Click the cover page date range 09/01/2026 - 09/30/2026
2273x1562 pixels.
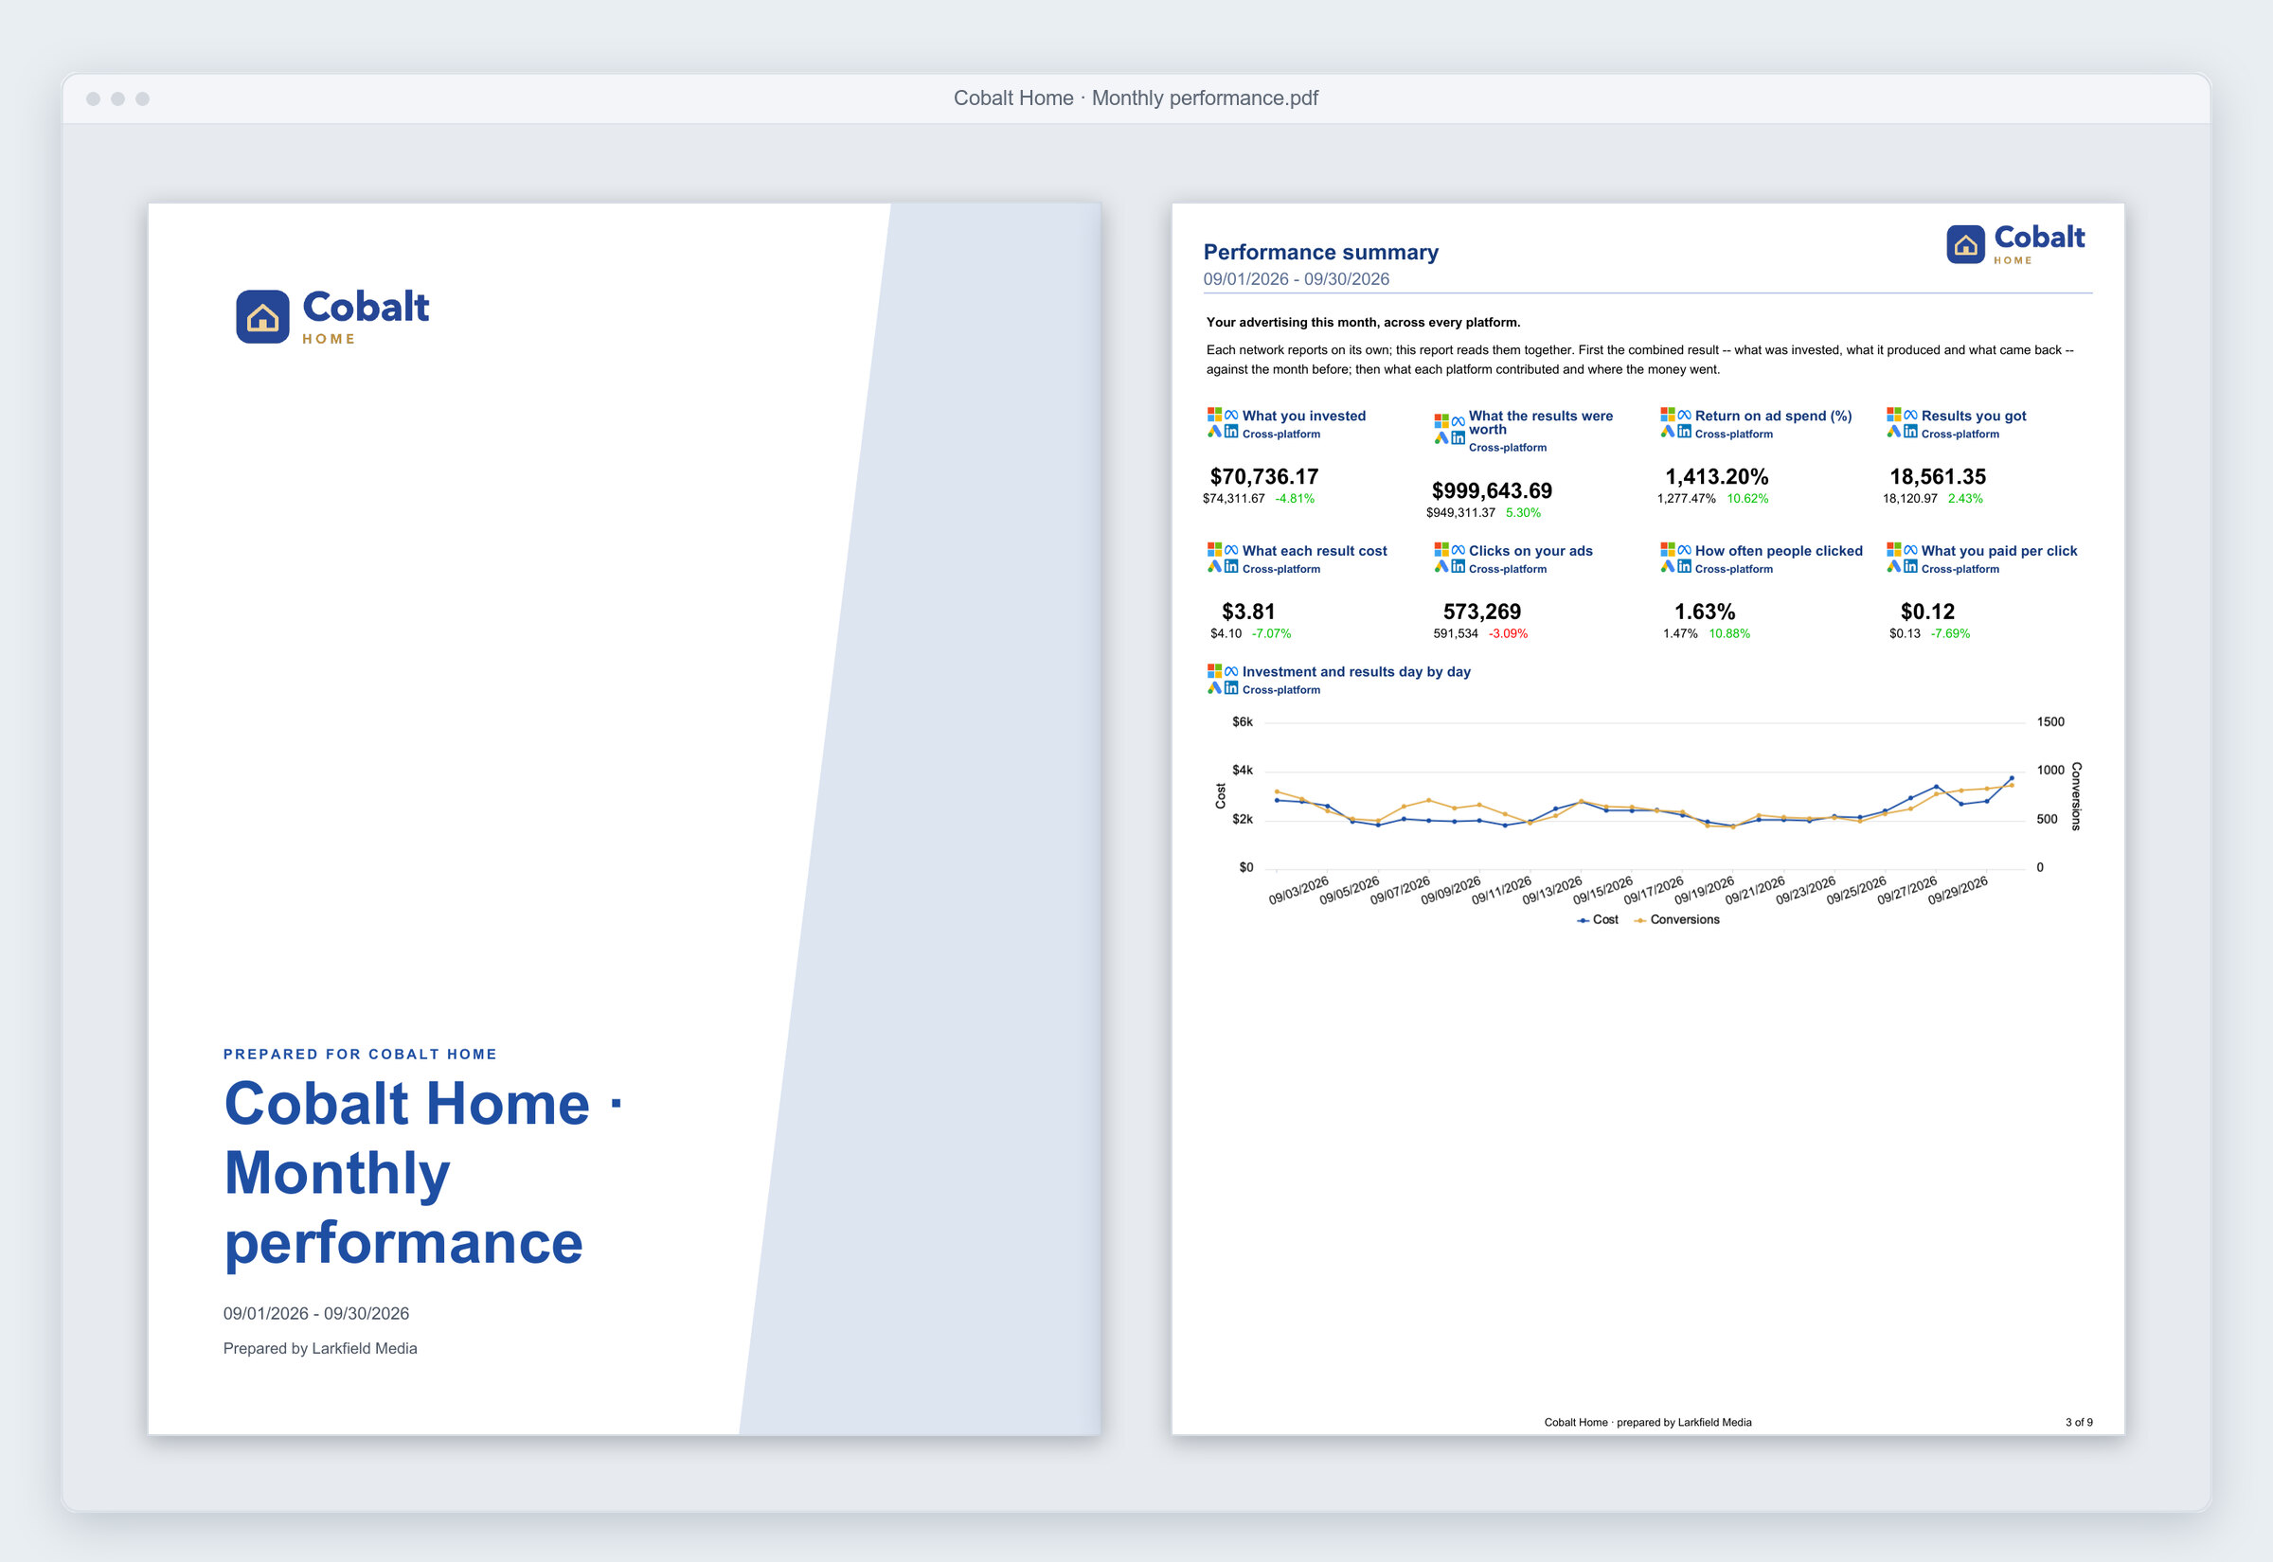(x=316, y=1313)
